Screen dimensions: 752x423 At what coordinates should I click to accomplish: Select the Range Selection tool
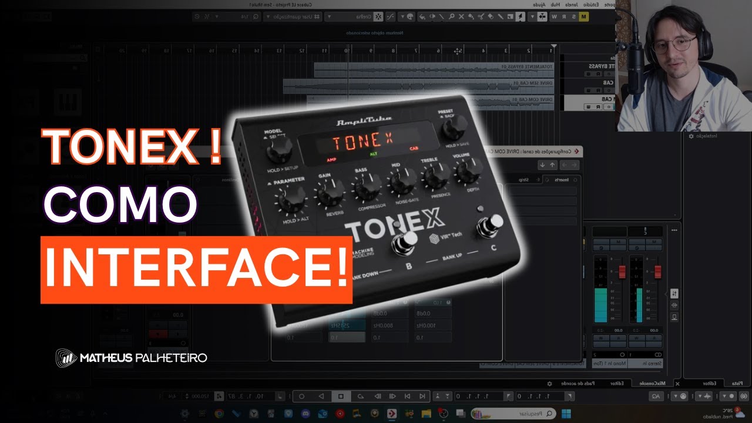click(511, 16)
